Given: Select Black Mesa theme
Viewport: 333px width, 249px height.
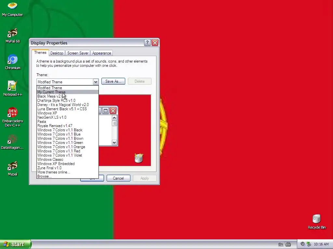Looking at the screenshot, I should click(68, 96).
